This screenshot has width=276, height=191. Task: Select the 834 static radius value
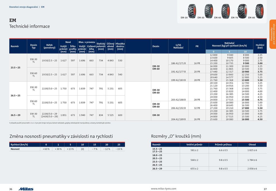pyautogui.click(x=101, y=115)
